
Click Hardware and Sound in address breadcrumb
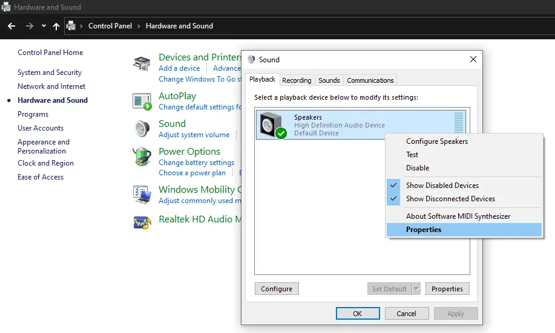180,26
